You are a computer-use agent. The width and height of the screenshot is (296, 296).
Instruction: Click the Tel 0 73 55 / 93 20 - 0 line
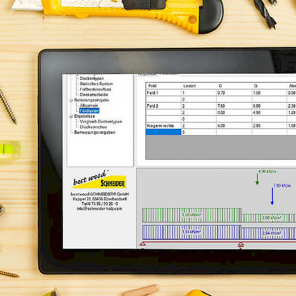click(100, 204)
